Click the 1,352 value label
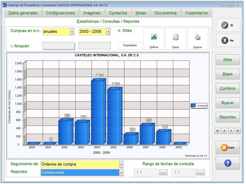The height and width of the screenshot is (184, 246). click(116, 84)
